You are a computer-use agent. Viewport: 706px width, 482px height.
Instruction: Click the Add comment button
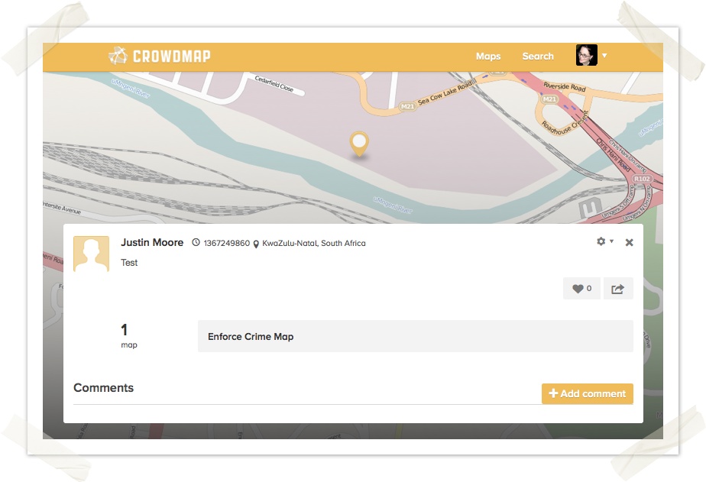coord(587,393)
